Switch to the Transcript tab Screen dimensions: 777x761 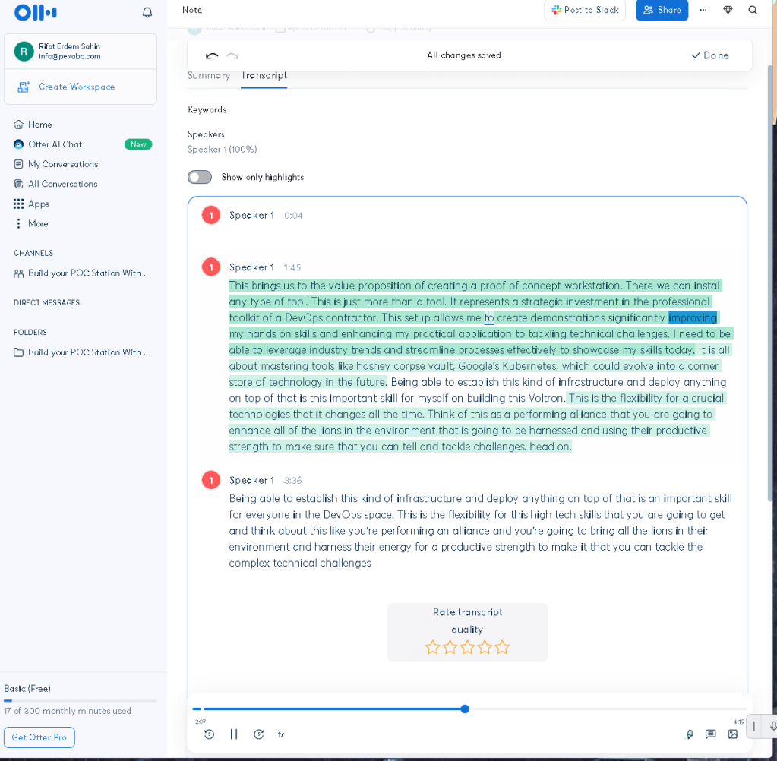tap(264, 75)
